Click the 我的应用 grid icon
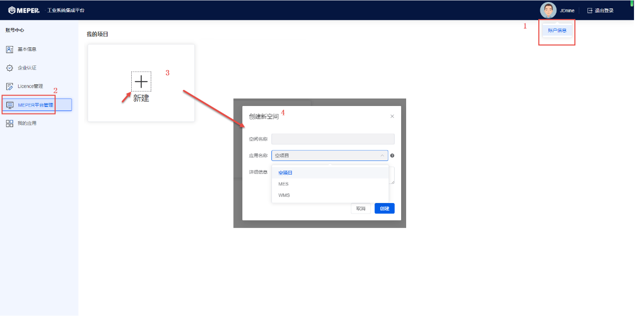The width and height of the screenshot is (635, 322). (10, 123)
